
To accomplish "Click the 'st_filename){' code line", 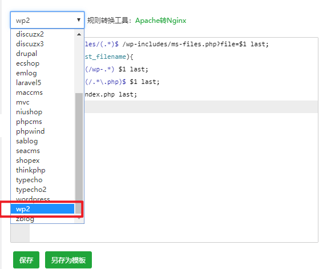I will click(109, 57).
